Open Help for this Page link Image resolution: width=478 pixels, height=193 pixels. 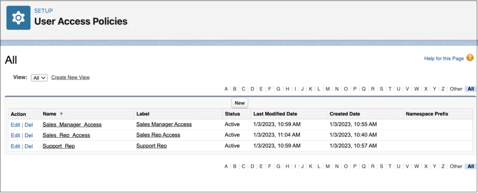click(x=443, y=59)
